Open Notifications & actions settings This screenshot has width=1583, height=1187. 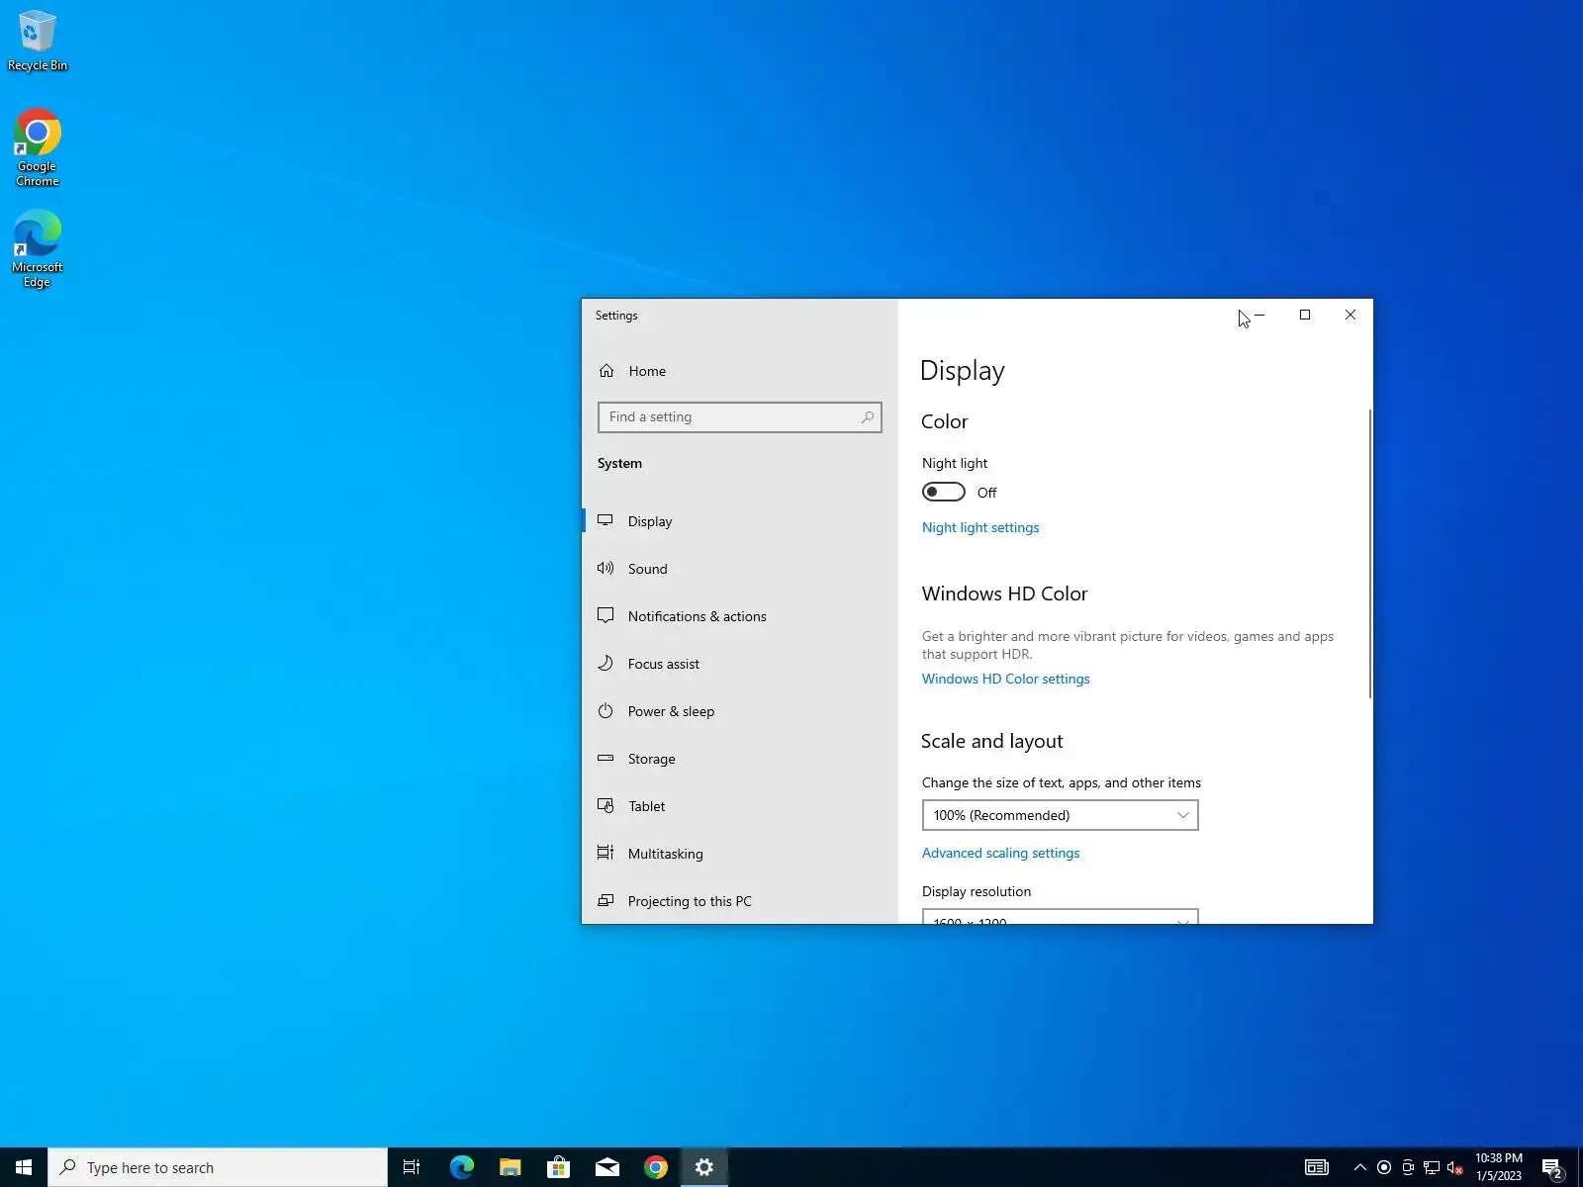coord(740,616)
